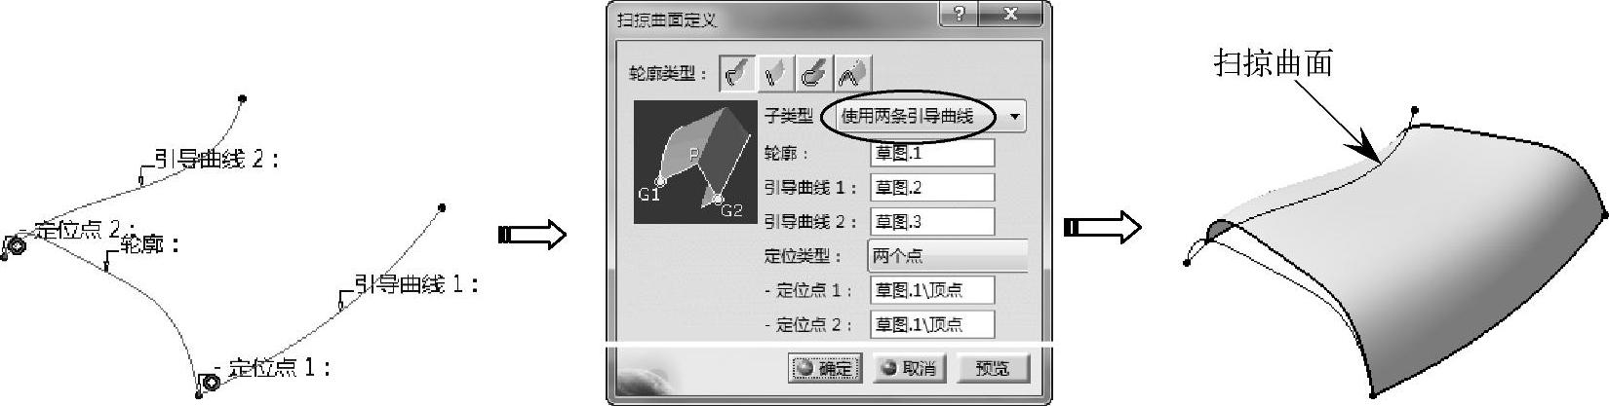The width and height of the screenshot is (1609, 406).
Task: Close the 扫掠曲面定义 dialog
Action: pyautogui.click(x=1010, y=15)
